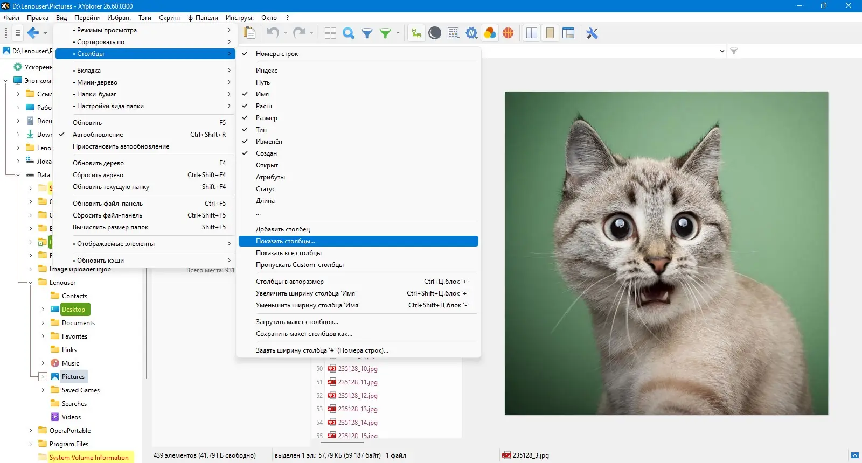
Task: Open the 'Вкладка' submenu
Action: pyautogui.click(x=145, y=71)
